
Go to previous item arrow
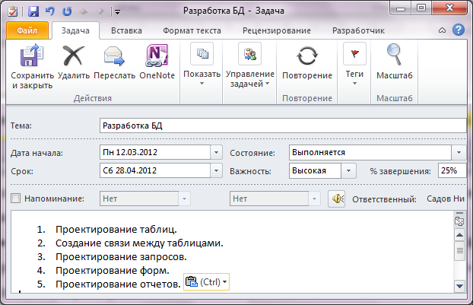[84, 11]
